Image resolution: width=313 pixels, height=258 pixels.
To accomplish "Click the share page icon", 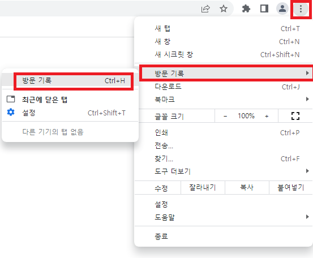I will [205, 9].
